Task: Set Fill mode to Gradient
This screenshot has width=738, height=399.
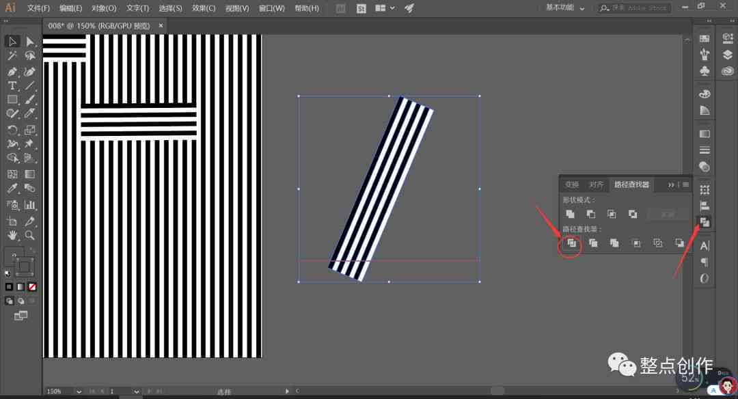Action: pyautogui.click(x=20, y=286)
